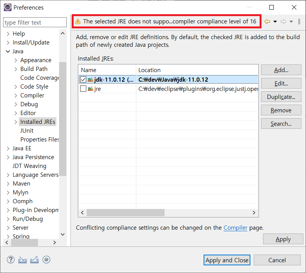306x273 pixels.
Task: Click the Remove button
Action: point(281,110)
